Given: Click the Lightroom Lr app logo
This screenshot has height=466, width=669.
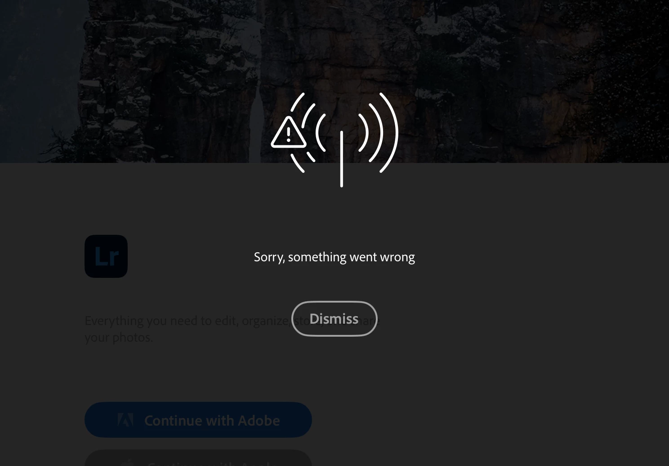Looking at the screenshot, I should [x=106, y=256].
